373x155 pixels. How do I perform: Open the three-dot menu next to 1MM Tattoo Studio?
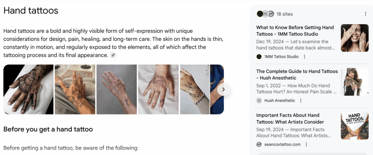tap(305, 56)
